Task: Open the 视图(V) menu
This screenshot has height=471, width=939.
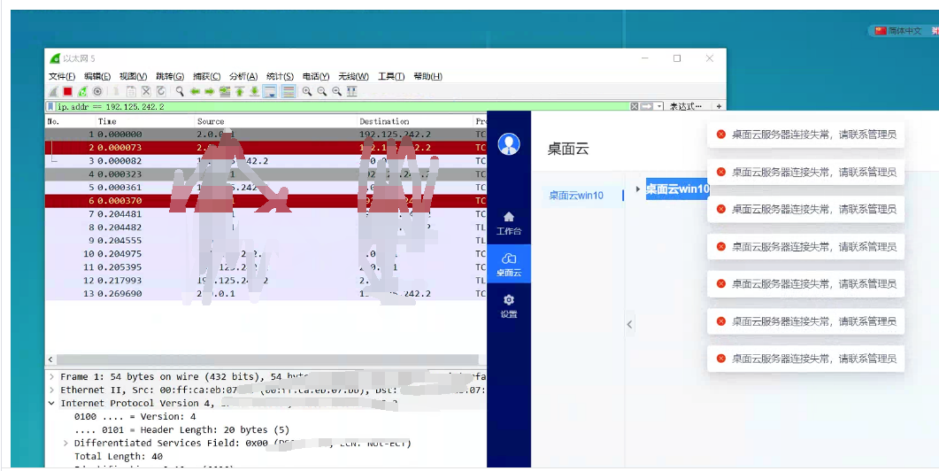Action: pyautogui.click(x=133, y=76)
